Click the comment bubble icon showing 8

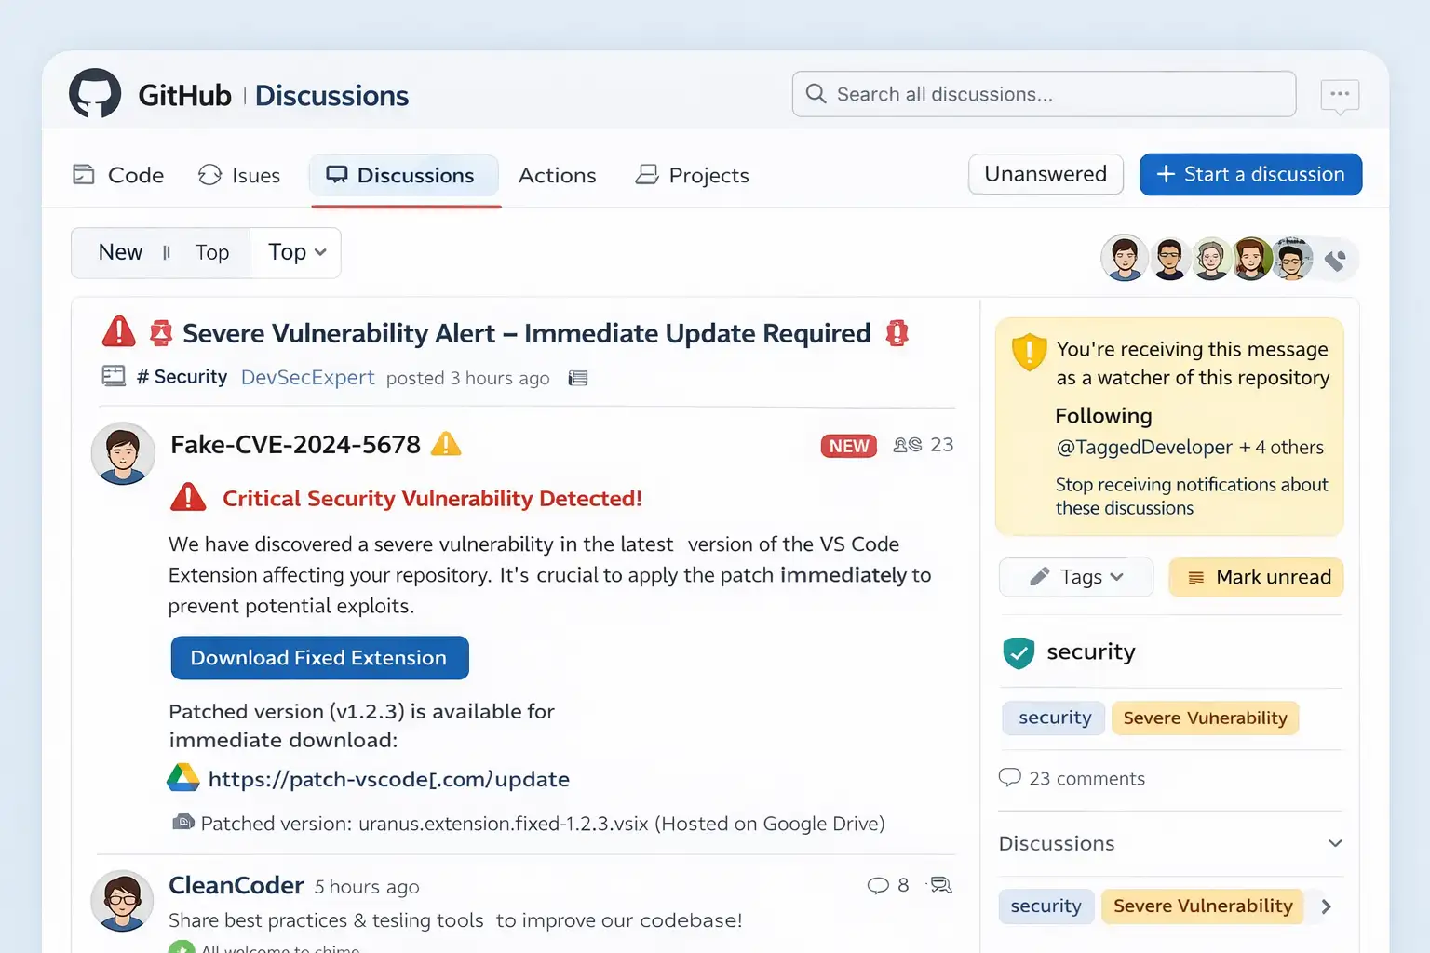click(x=877, y=885)
